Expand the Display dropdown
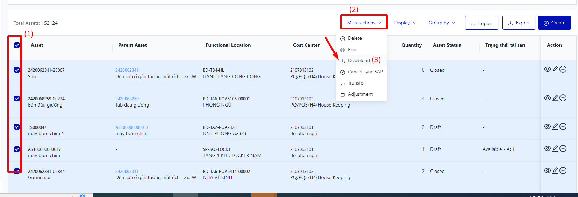The width and height of the screenshot is (578, 197). 405,23
